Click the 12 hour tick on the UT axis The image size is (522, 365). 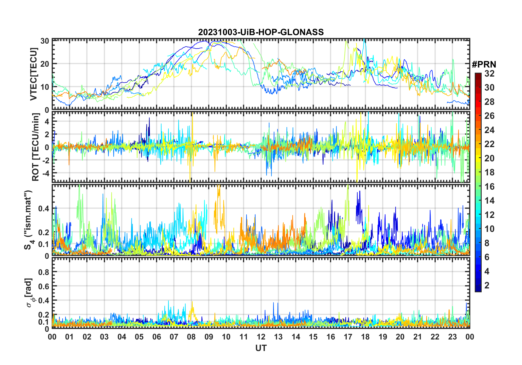click(261, 337)
